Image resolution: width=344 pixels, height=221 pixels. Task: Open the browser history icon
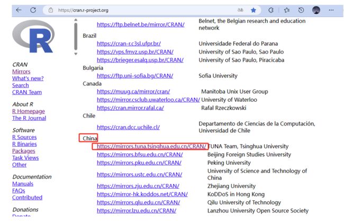(301, 10)
